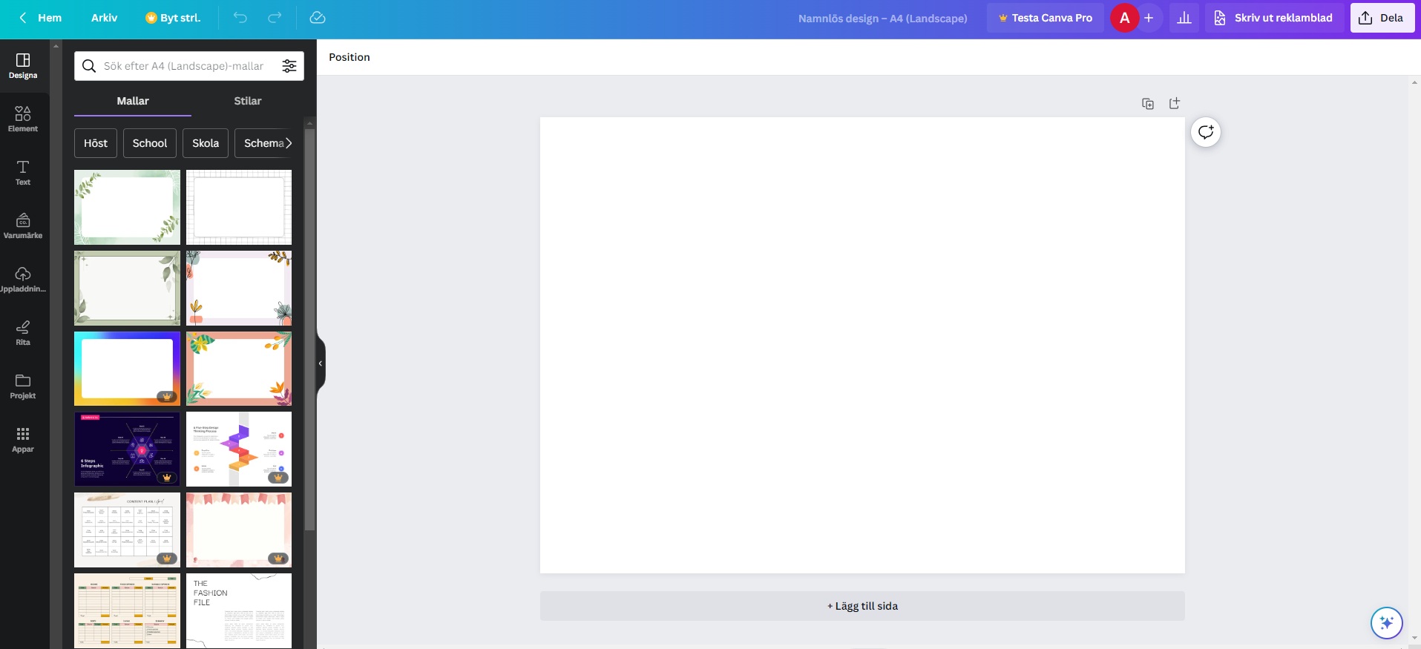Open the Arkiv menu
Screen dimensions: 1421x649
[x=104, y=18]
